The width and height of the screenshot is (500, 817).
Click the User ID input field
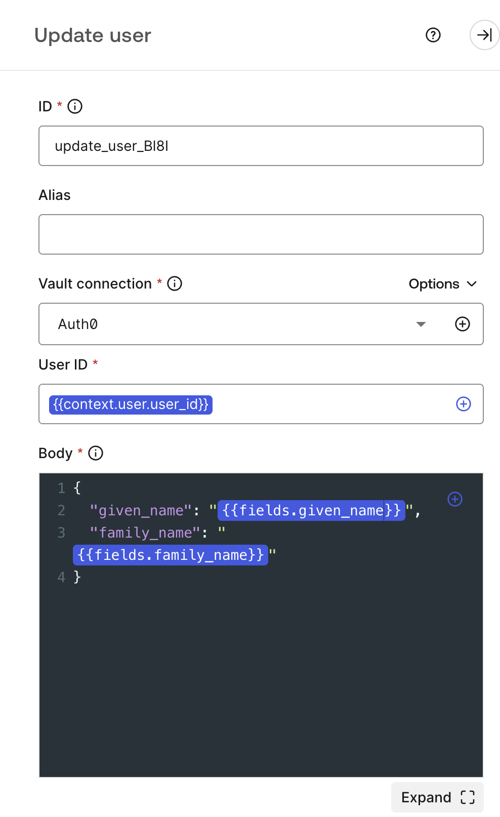(x=329, y=404)
